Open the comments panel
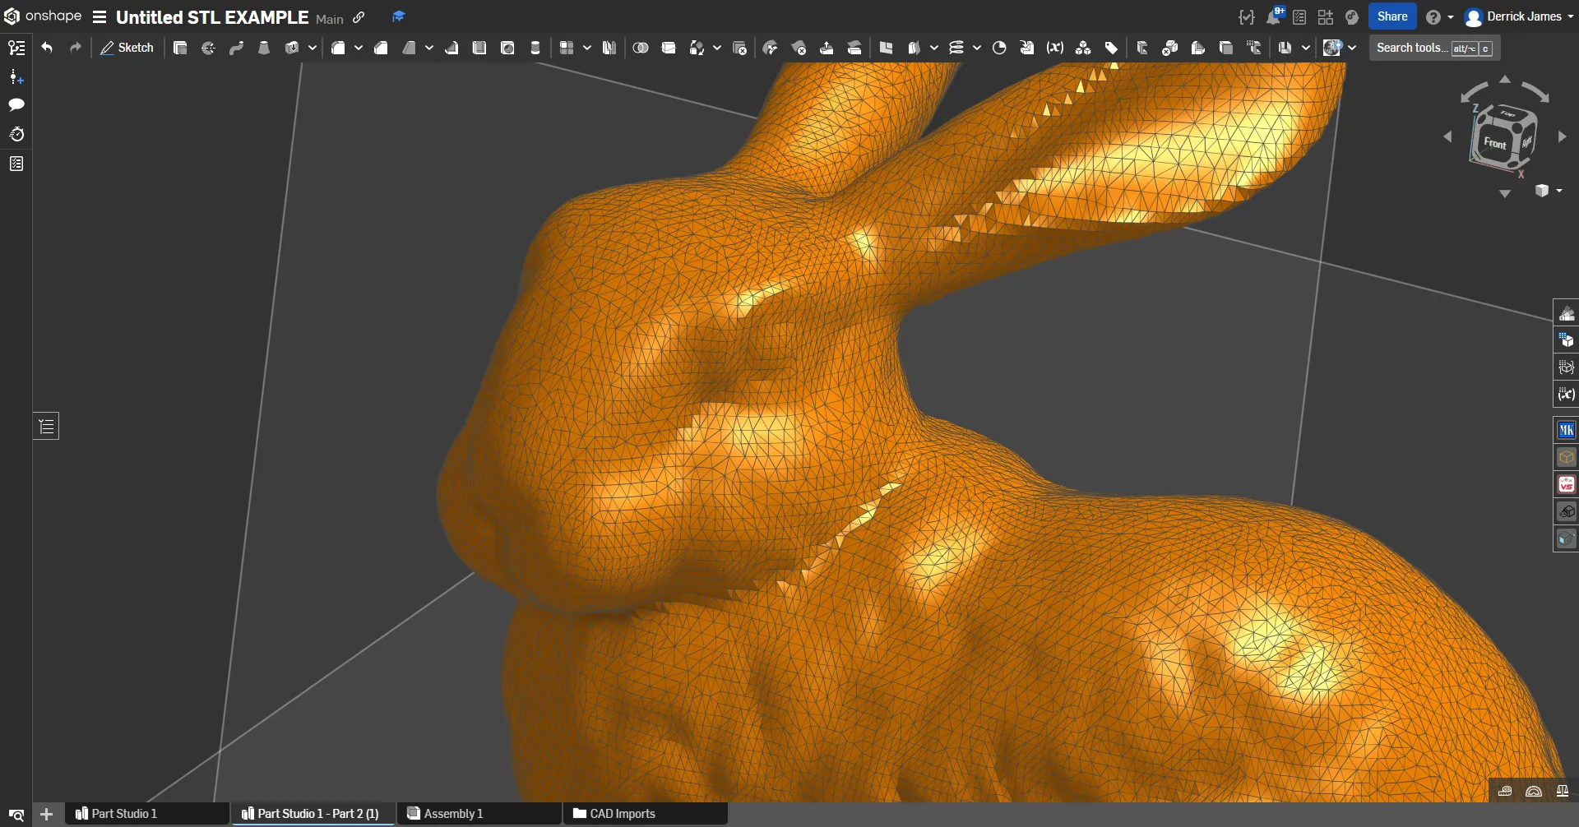Image resolution: width=1579 pixels, height=827 pixels. [16, 105]
